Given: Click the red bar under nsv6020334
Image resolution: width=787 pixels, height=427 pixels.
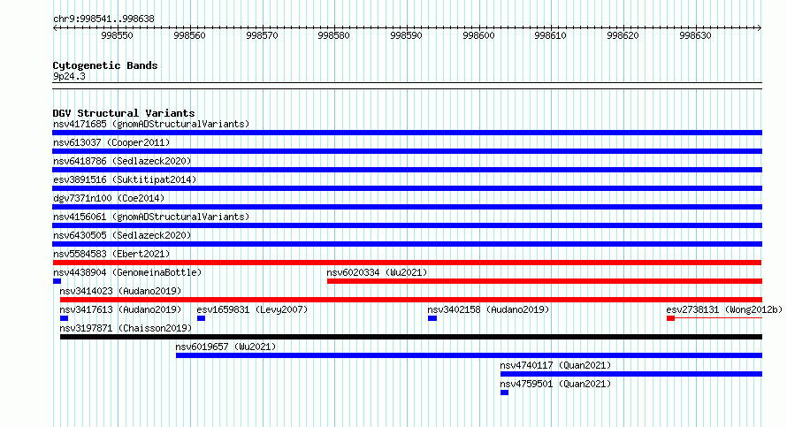Looking at the screenshot, I should 545,281.
